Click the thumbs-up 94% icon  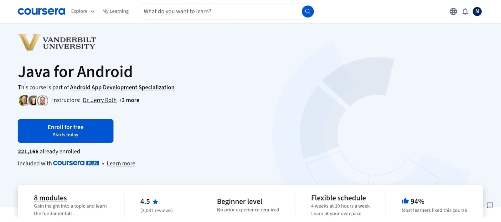405,201
